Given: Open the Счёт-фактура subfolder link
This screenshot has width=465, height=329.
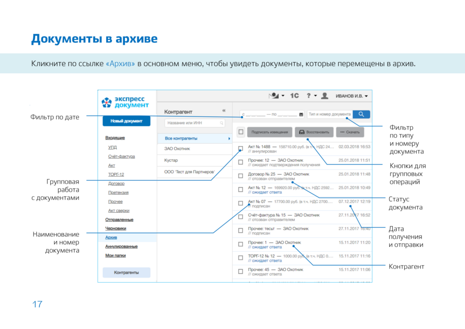Looking at the screenshot, I should (x=122, y=156).
